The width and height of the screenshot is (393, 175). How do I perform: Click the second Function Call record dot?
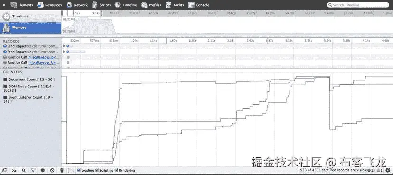tap(68, 62)
